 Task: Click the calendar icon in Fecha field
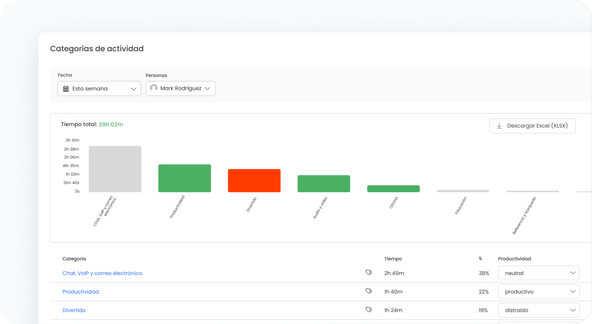(66, 89)
